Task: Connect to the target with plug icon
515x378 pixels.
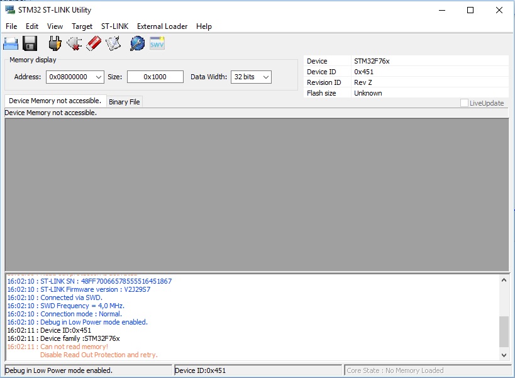Action: tap(55, 43)
